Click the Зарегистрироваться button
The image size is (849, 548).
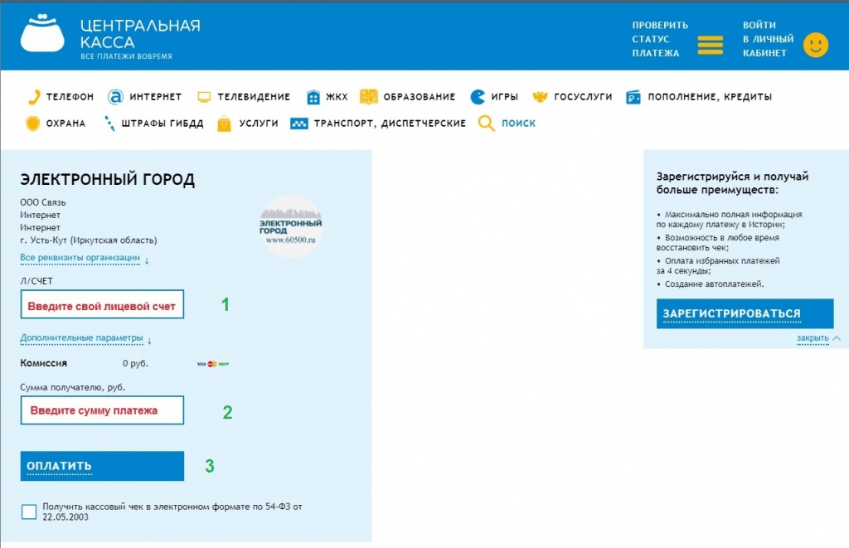745,313
